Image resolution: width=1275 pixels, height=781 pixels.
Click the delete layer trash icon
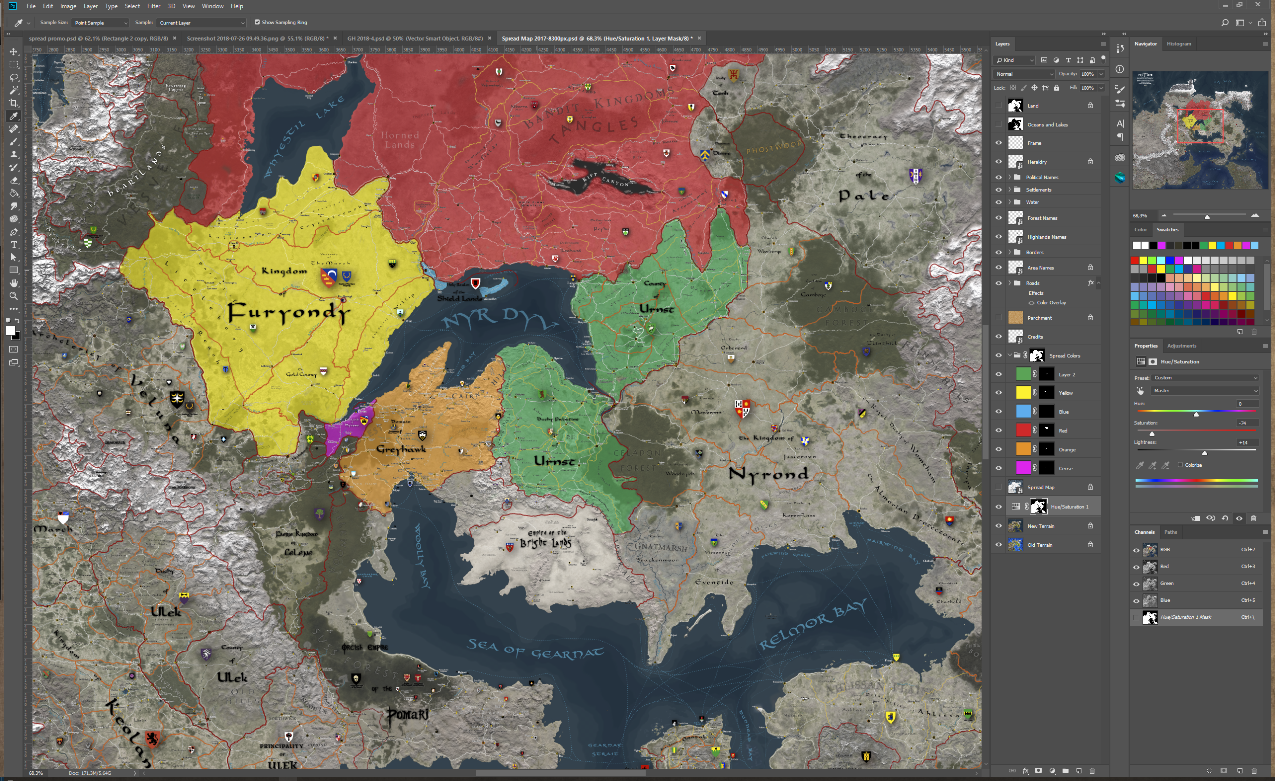[1092, 771]
